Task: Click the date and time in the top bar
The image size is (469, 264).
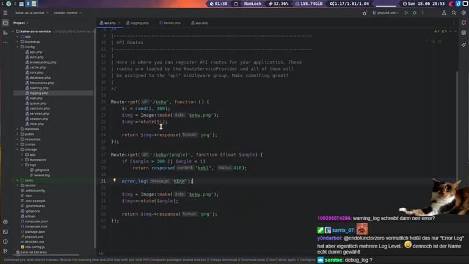Action: click(x=424, y=4)
